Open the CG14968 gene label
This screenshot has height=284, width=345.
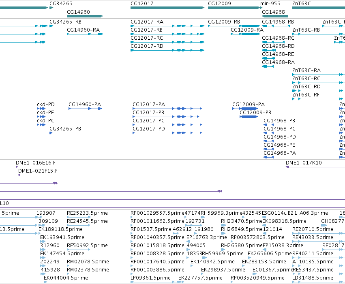[x=273, y=12]
